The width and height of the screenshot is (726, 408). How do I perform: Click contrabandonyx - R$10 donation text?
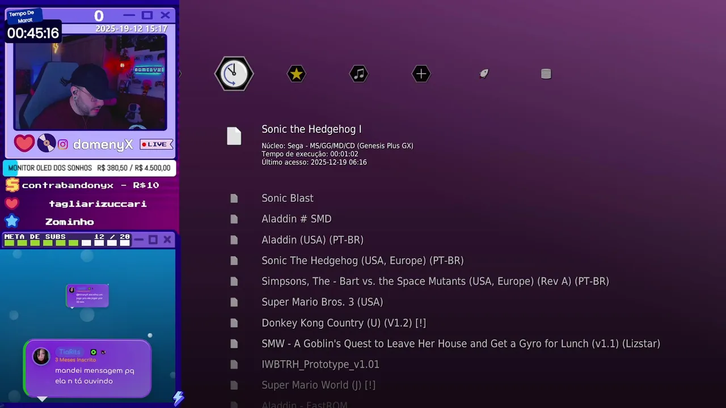pos(90,185)
